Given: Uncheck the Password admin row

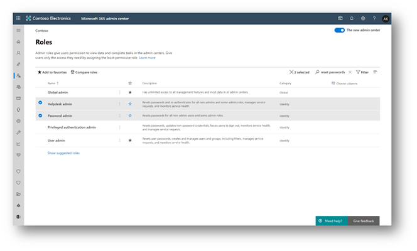Looking at the screenshot, I should click(x=40, y=115).
